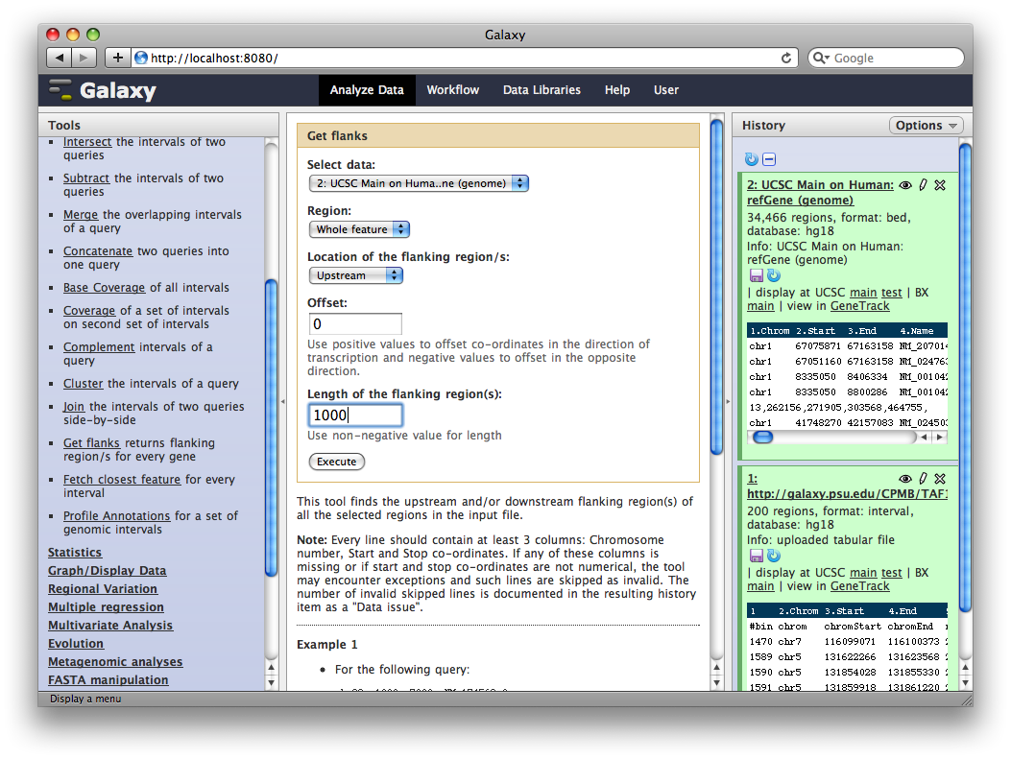Viewport: 1011px width, 759px height.
Task: Click tools panel vertical scrollbar thumb
Action: tap(272, 429)
